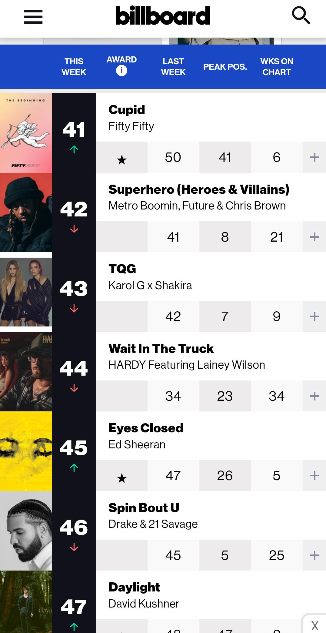Click the red down arrow under 42
The width and height of the screenshot is (326, 633).
coord(74,229)
